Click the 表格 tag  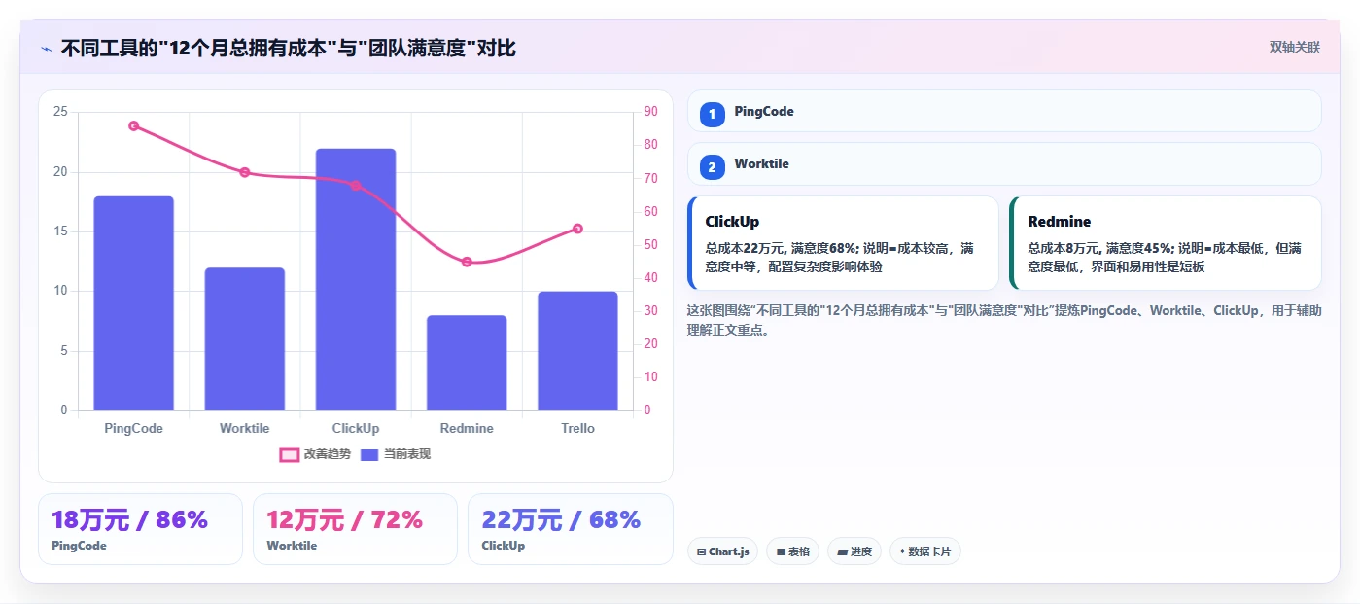point(793,551)
